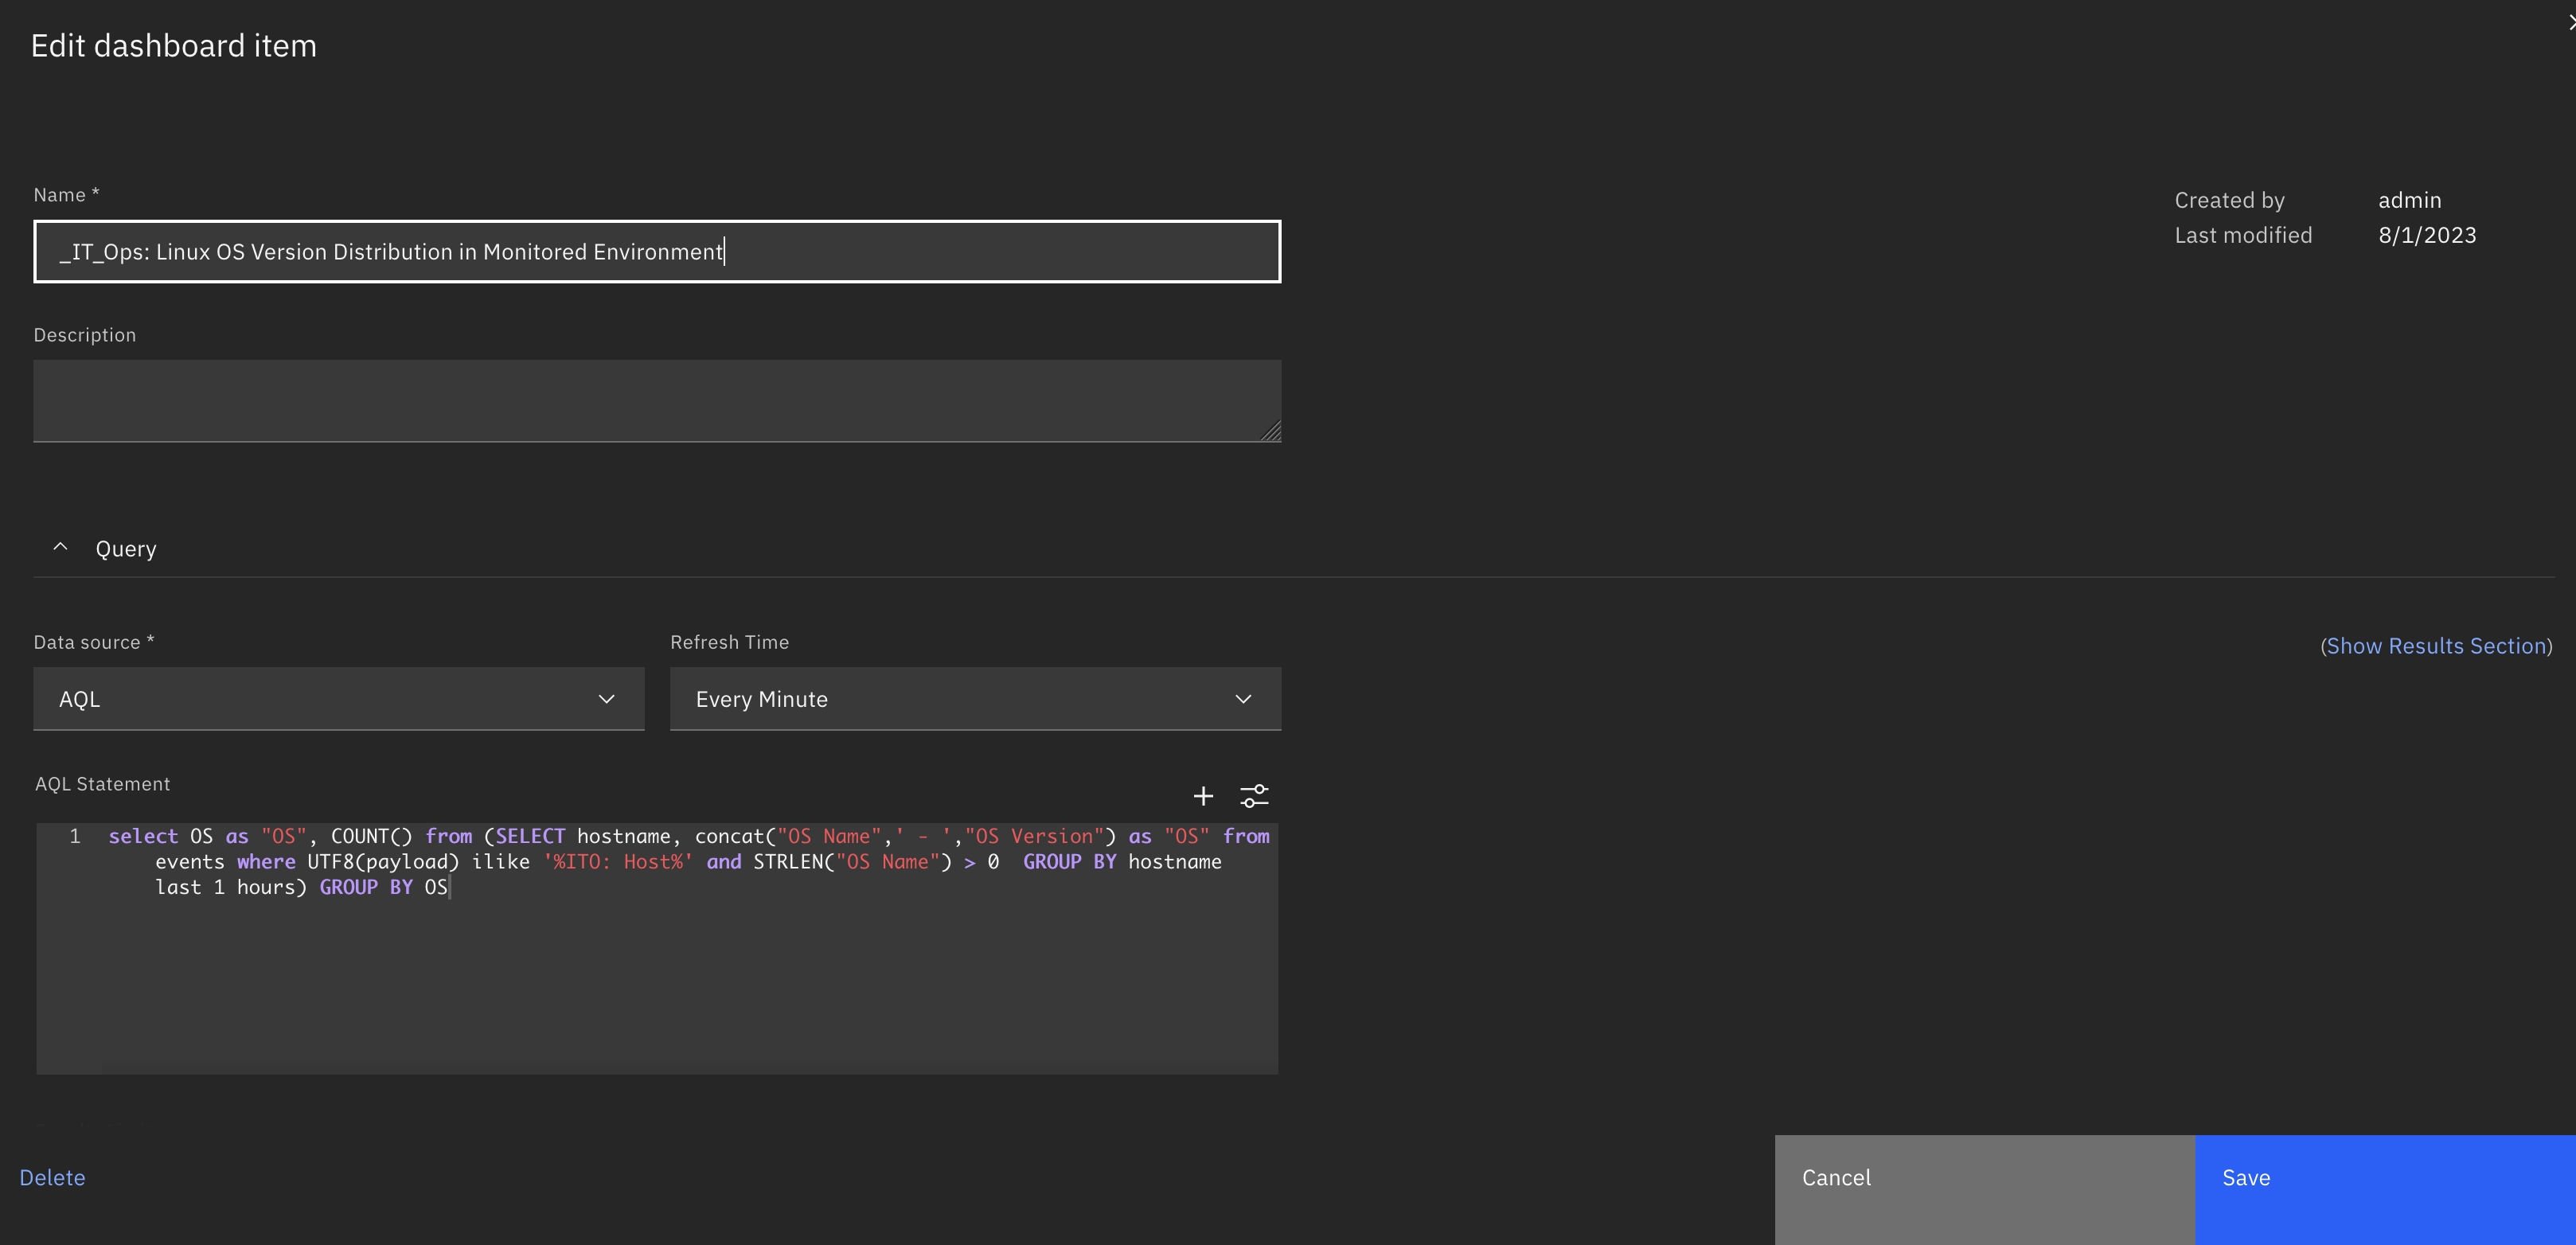Click the Show Results Section link
The height and width of the screenshot is (1245, 2576).
2436,646
